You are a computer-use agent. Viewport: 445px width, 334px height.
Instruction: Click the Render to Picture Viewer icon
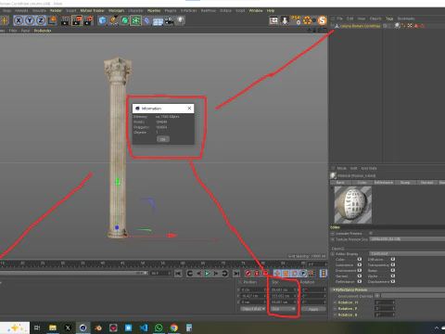click(x=77, y=20)
